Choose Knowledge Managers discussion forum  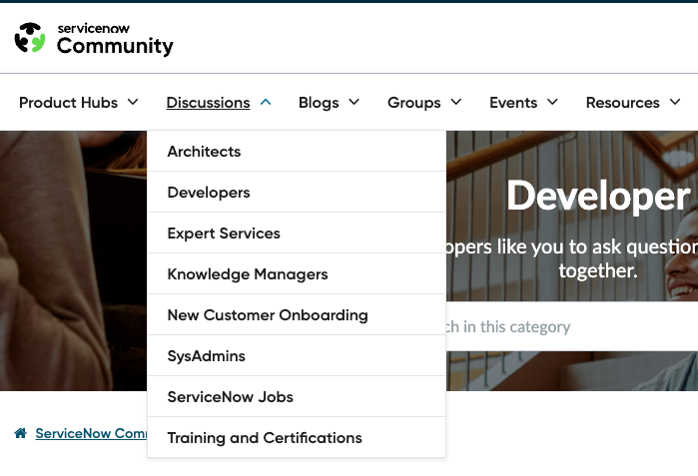point(297,274)
